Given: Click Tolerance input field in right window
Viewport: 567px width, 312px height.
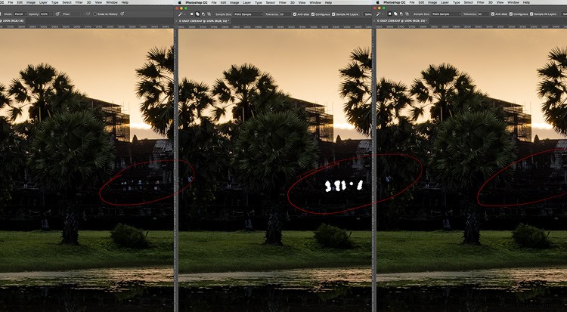Looking at the screenshot, I should [x=483, y=14].
